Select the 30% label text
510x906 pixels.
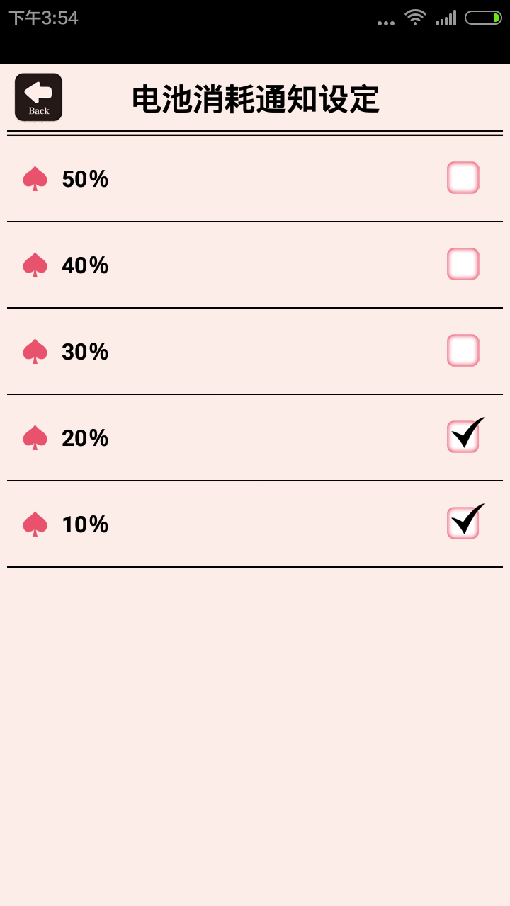coord(85,352)
